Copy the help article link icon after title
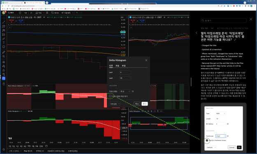 235,40
